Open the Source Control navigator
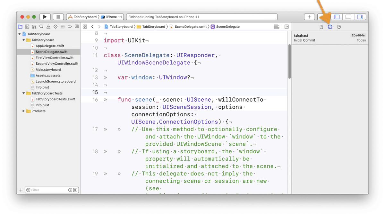Viewport: 385px width, 216px height. click(27, 27)
